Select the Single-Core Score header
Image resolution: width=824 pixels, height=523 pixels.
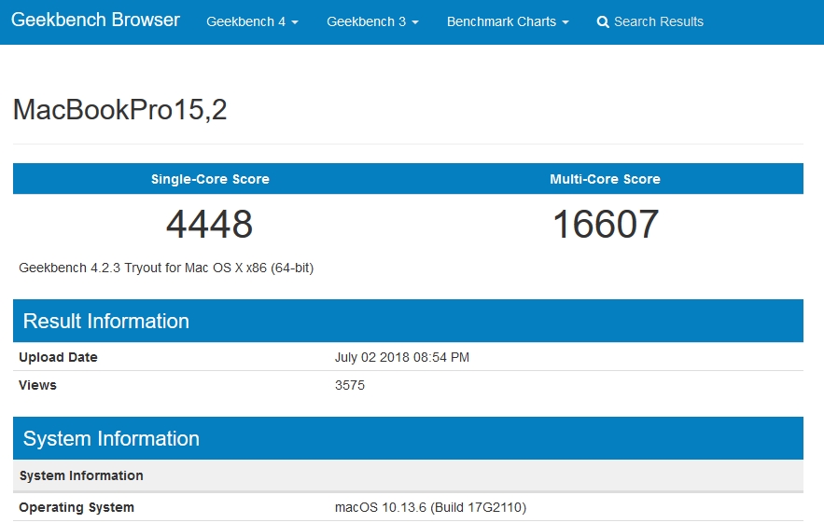[x=210, y=179]
